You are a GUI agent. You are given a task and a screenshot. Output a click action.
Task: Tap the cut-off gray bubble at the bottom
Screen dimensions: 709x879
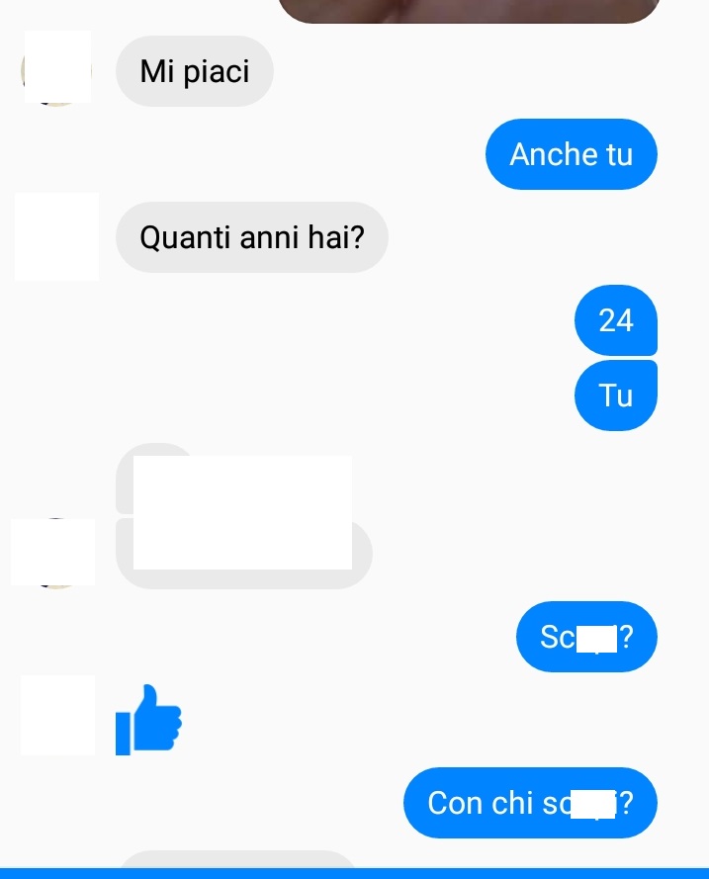tap(238, 859)
